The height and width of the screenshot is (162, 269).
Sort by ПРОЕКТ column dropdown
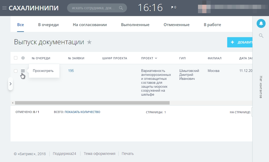(x=156, y=58)
